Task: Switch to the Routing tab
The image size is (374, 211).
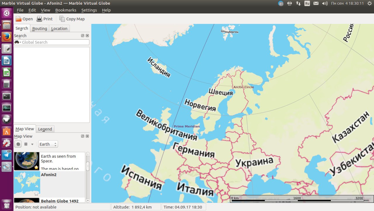Action: [x=39, y=28]
